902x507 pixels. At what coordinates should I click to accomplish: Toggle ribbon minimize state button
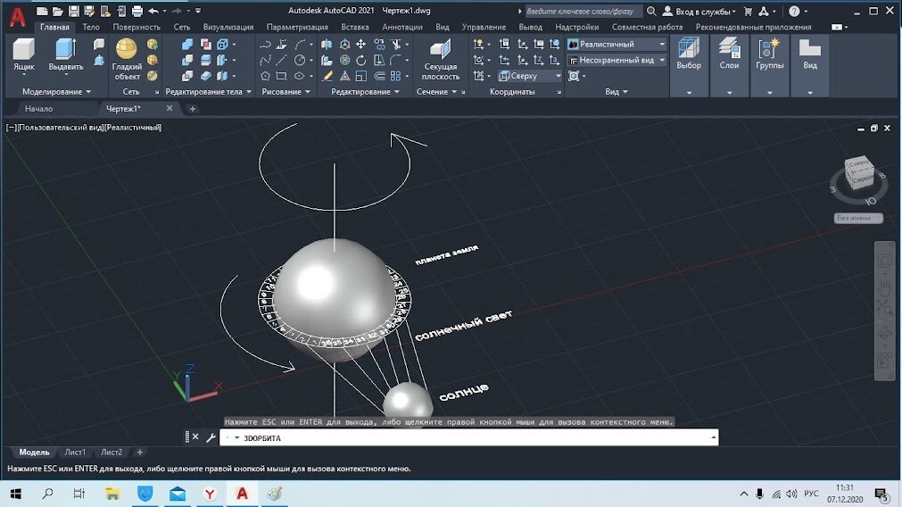coord(837,27)
